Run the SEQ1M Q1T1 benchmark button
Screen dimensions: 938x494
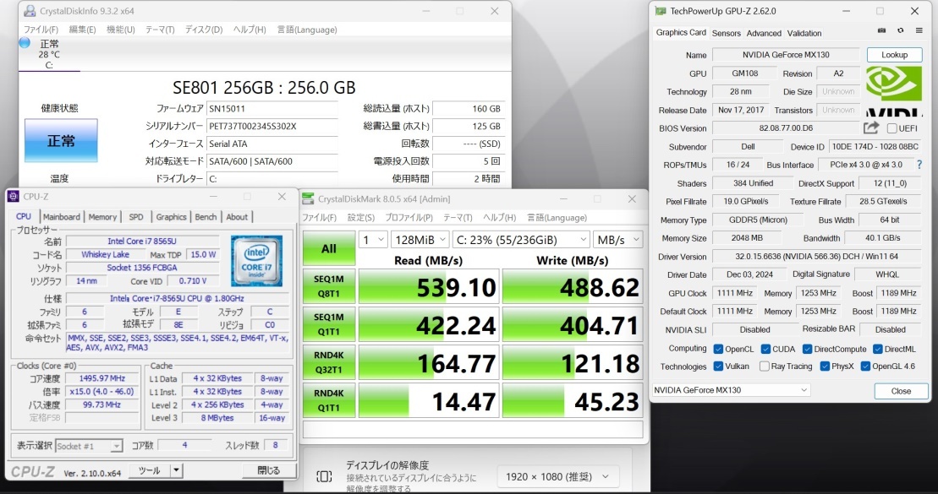(328, 325)
